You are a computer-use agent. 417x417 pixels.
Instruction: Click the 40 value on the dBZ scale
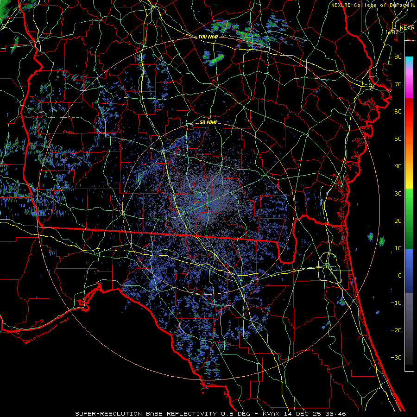[398, 166]
